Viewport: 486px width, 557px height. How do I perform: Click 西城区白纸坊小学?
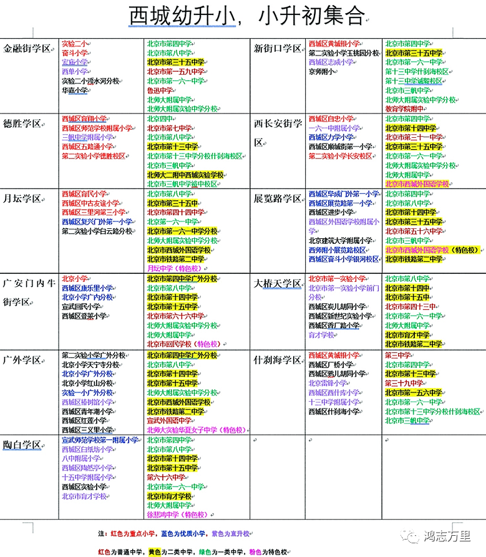point(87,449)
